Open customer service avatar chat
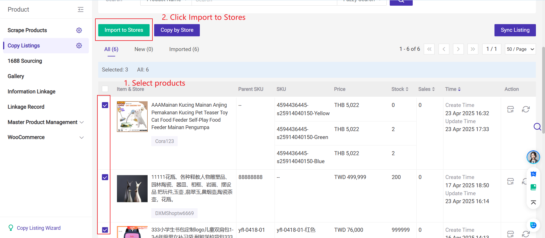545x238 pixels. point(533,157)
